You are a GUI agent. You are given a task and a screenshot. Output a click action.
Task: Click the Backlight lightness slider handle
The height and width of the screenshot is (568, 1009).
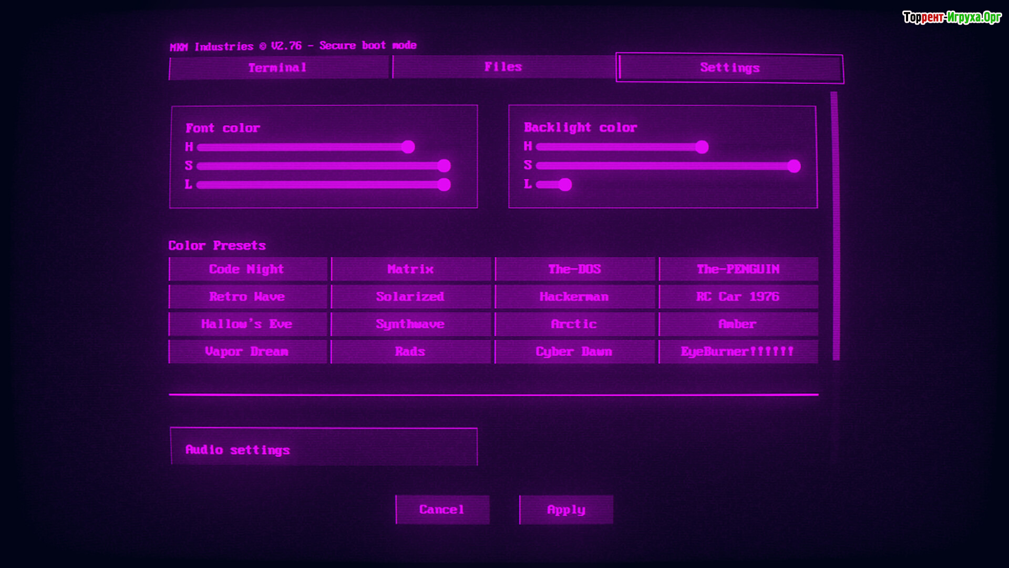565,185
